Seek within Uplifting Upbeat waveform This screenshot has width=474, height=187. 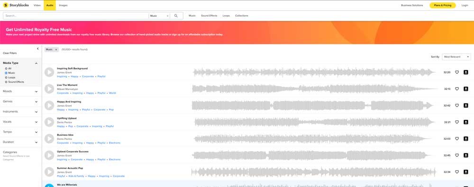pyautogui.click(x=314, y=122)
